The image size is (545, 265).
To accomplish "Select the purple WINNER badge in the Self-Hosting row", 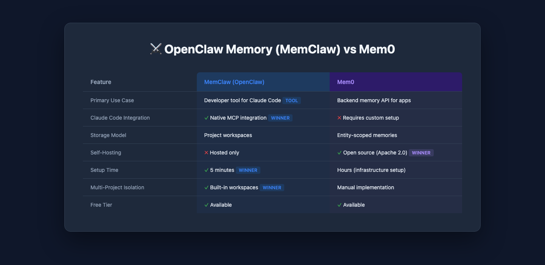I will click(x=421, y=153).
